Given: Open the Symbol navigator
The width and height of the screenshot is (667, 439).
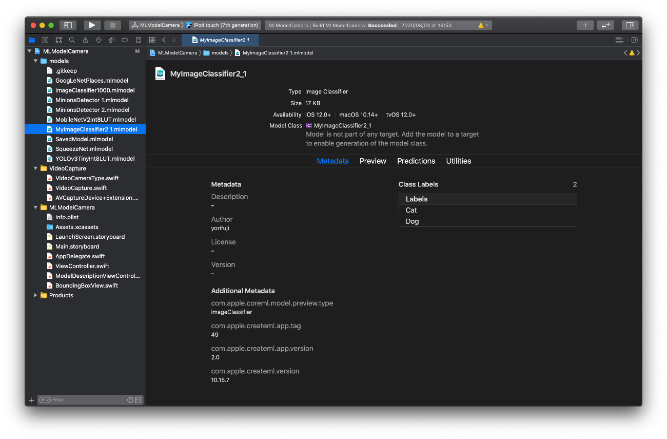Looking at the screenshot, I should click(58, 40).
